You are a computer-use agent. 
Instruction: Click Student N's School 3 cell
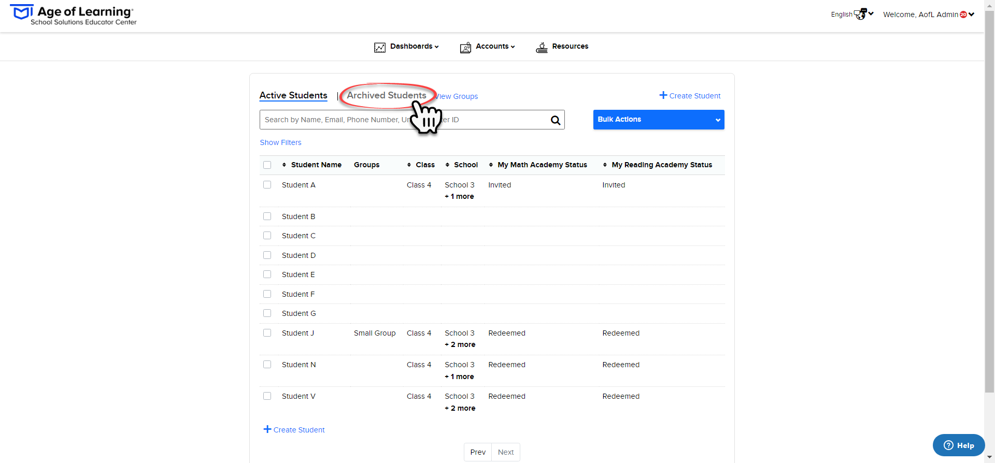pyautogui.click(x=460, y=365)
